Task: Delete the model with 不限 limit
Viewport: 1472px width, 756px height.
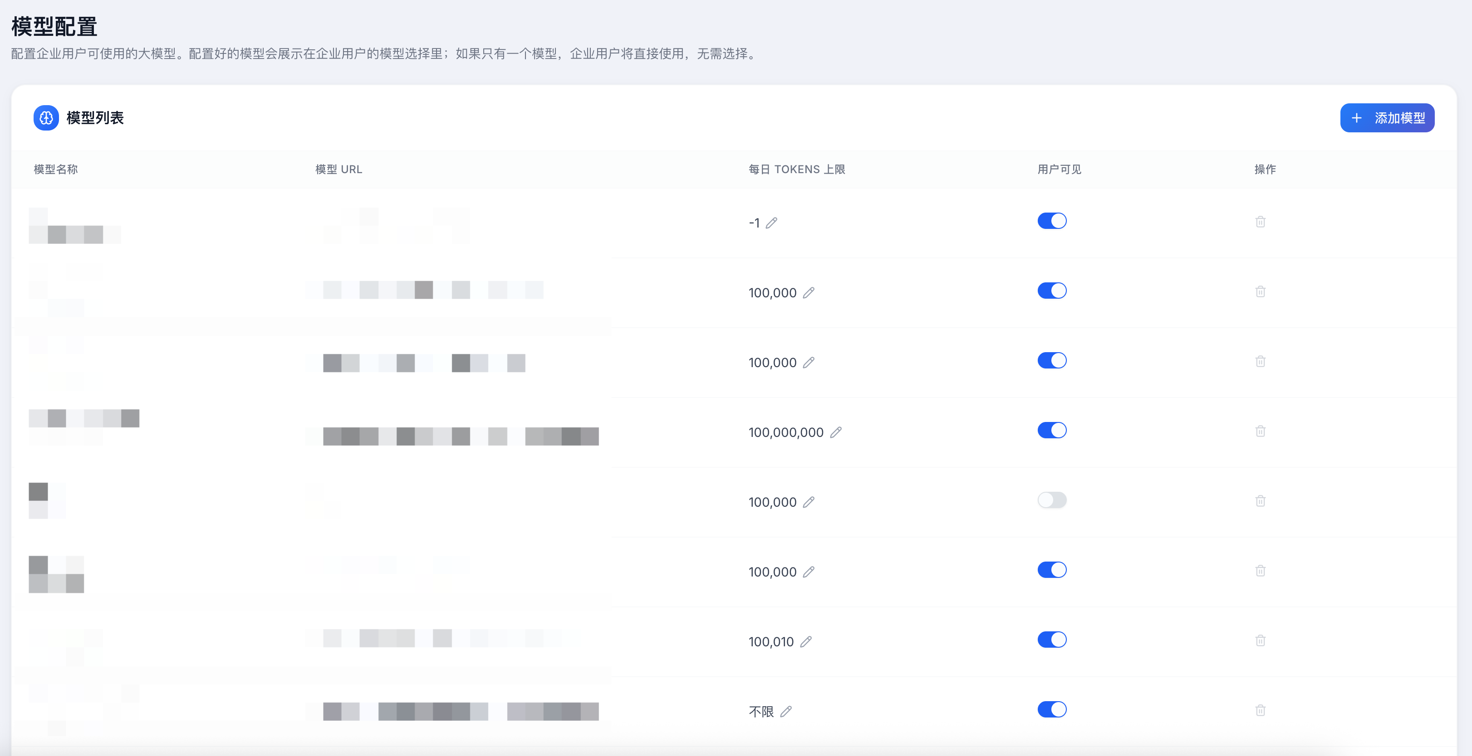Action: [x=1260, y=710]
